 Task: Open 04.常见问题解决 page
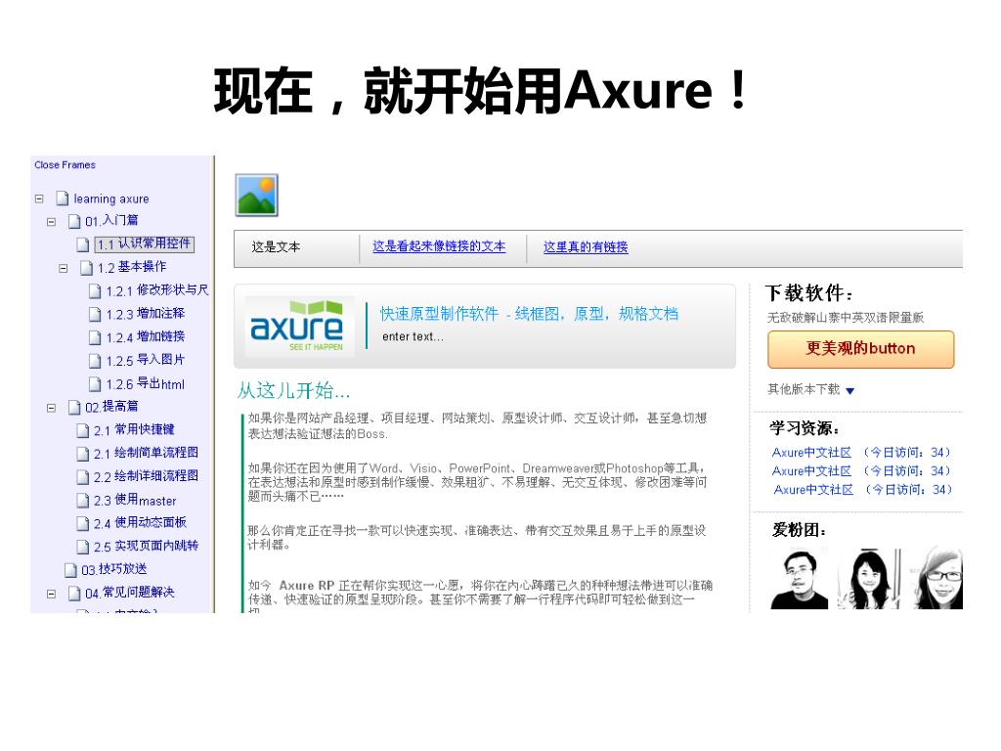130,593
